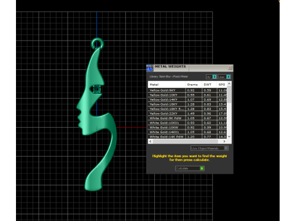The height and width of the screenshot is (221, 295).
Task: Click the Metal column header
Action: pyautogui.click(x=167, y=85)
